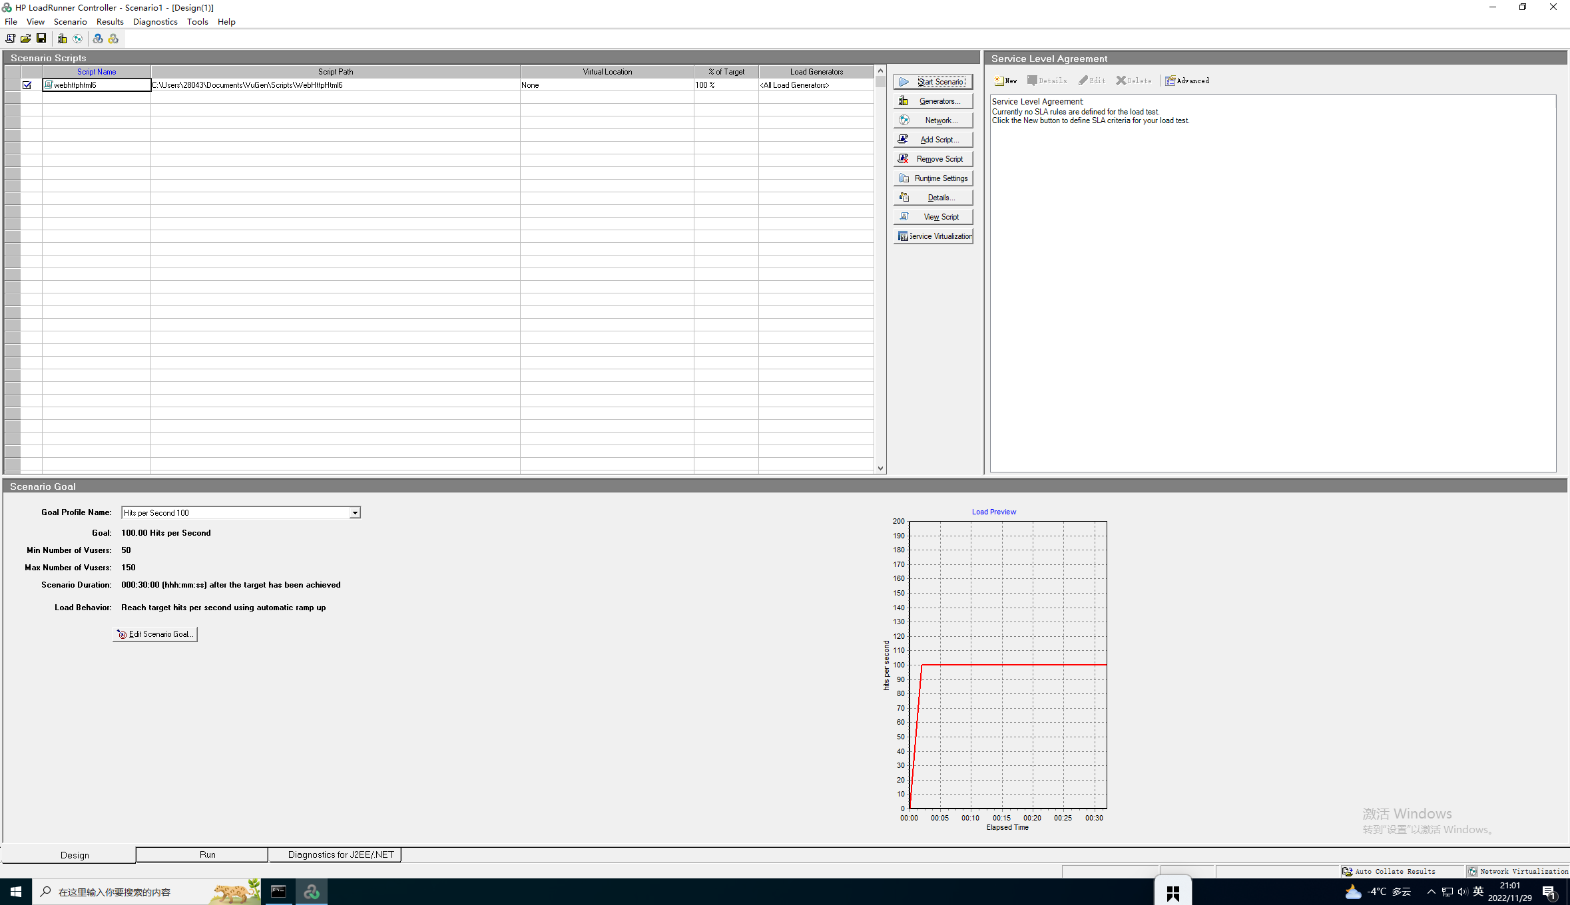1570x905 pixels.
Task: Click the New Scenario toolbar icon
Action: click(x=10, y=39)
